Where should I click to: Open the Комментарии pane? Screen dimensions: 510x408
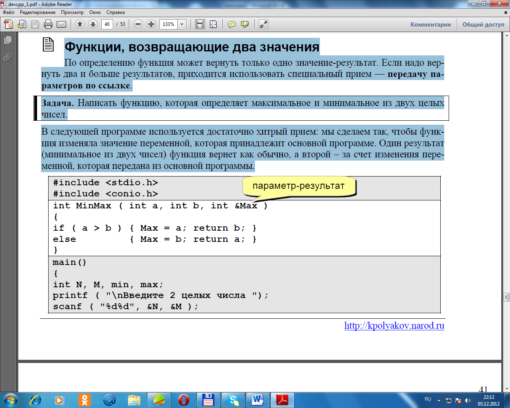(431, 24)
